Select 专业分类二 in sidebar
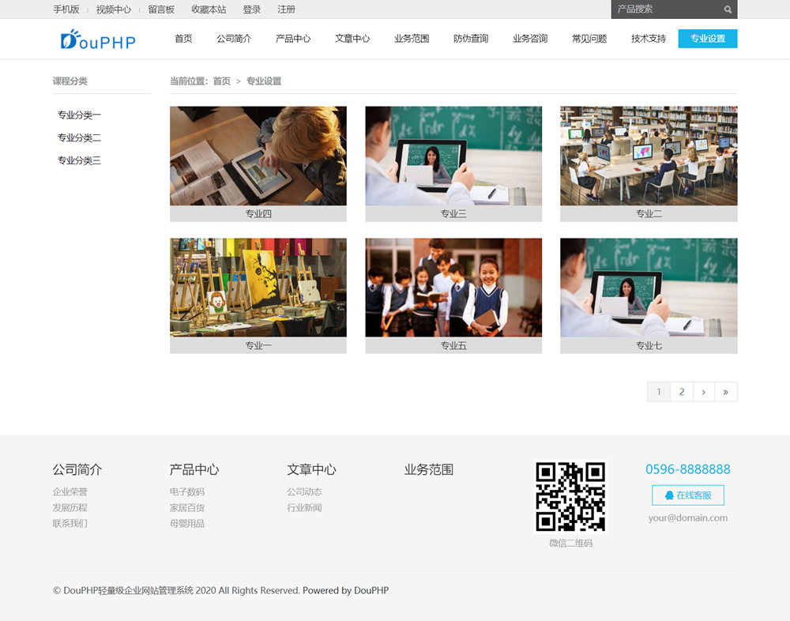This screenshot has height=621, width=790. 79,137
